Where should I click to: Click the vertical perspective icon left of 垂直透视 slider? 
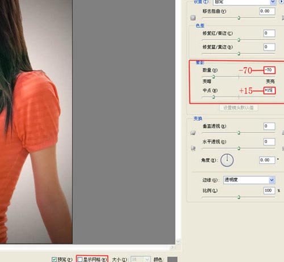[x=193, y=133]
